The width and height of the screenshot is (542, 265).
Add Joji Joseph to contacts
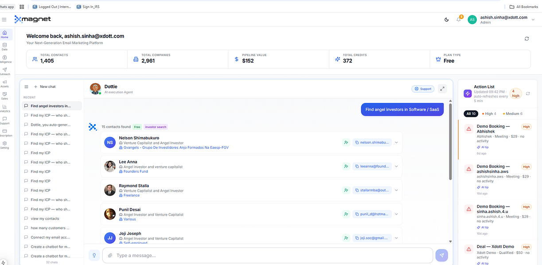(x=346, y=238)
